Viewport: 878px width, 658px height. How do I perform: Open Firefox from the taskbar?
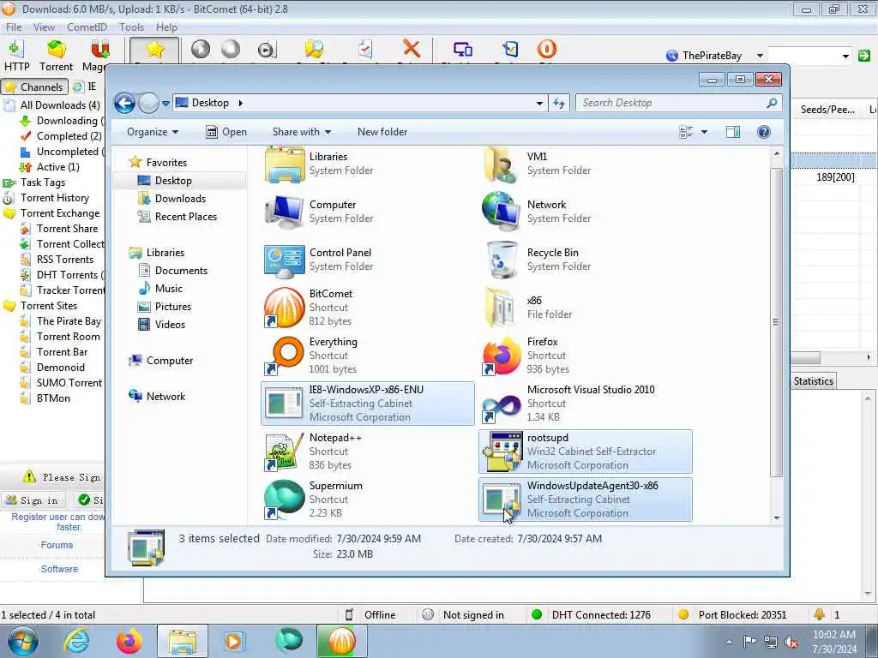[x=129, y=641]
